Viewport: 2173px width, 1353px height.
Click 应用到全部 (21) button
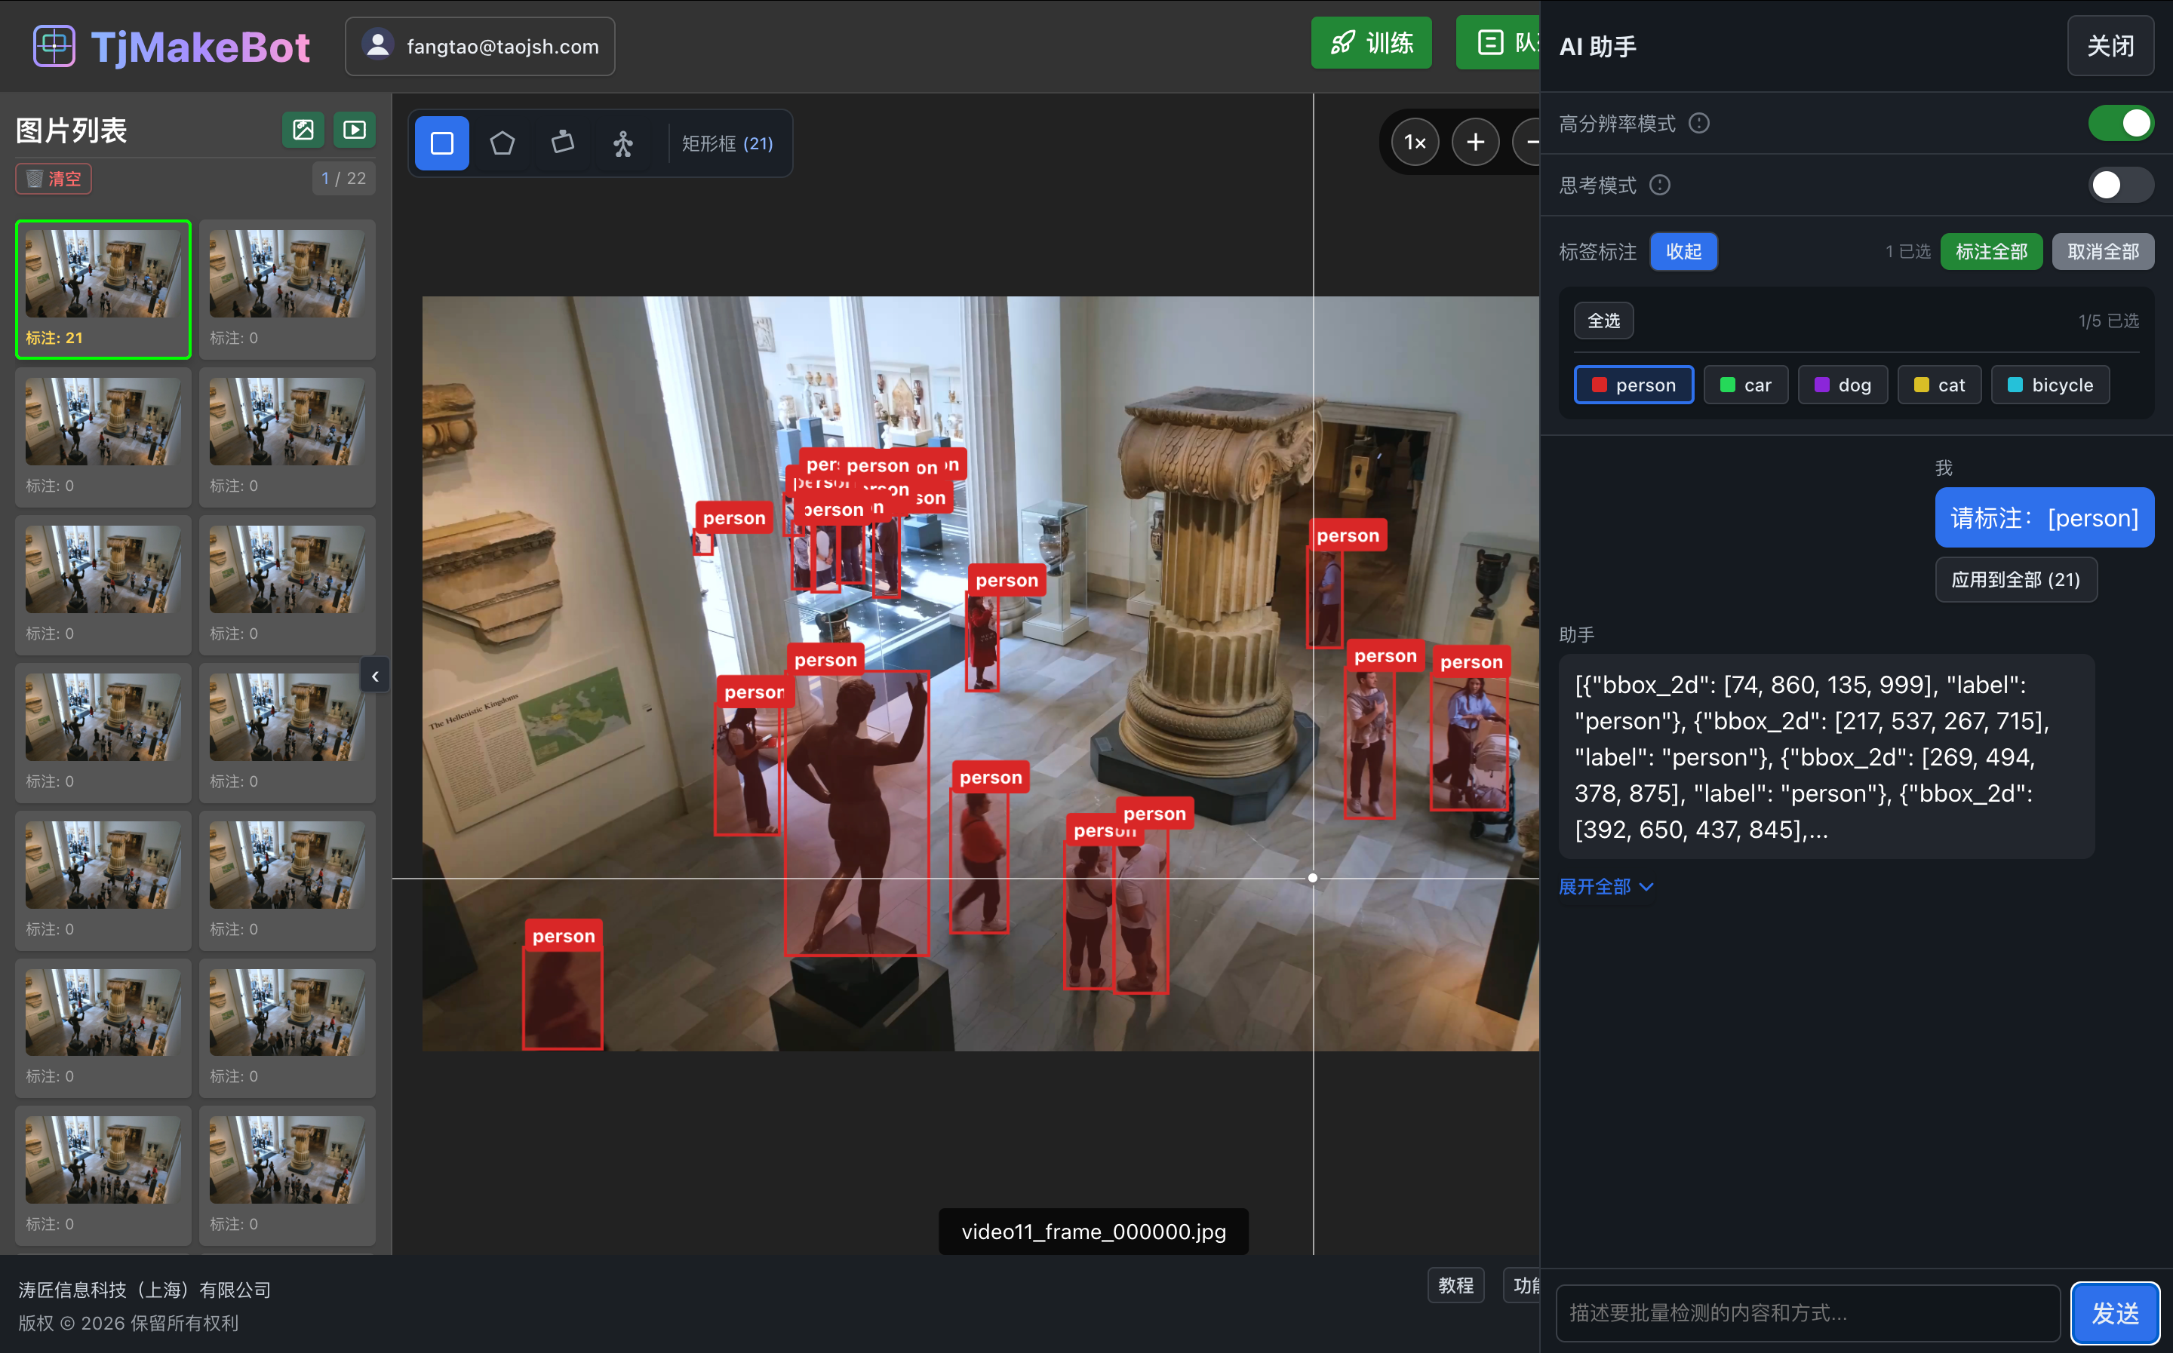[x=2015, y=580]
